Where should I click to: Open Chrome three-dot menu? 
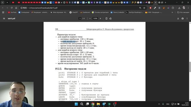[x=188, y=8]
